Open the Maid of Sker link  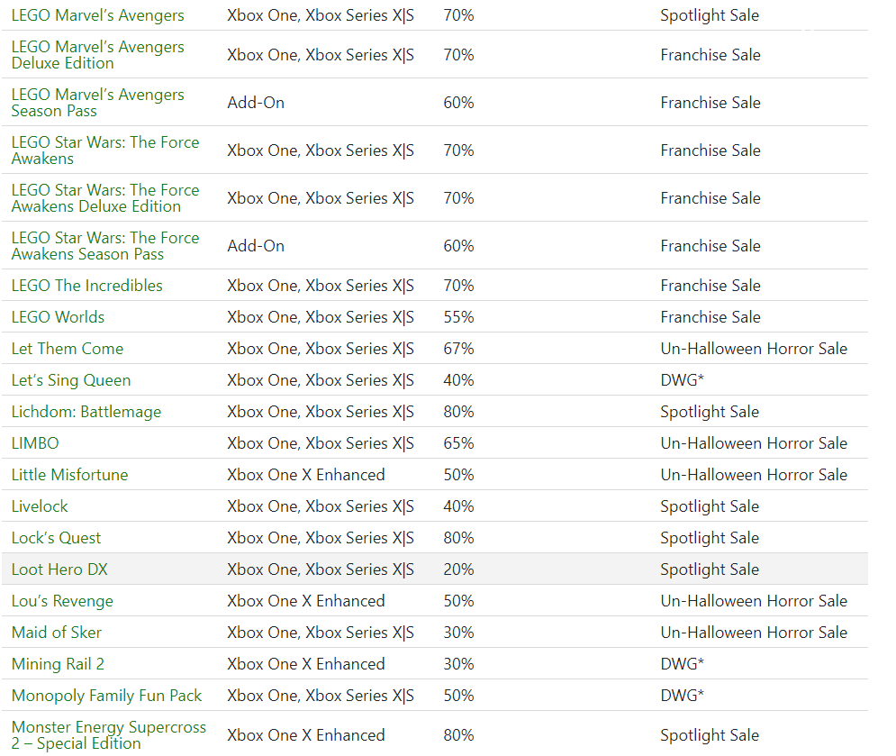pyautogui.click(x=57, y=633)
